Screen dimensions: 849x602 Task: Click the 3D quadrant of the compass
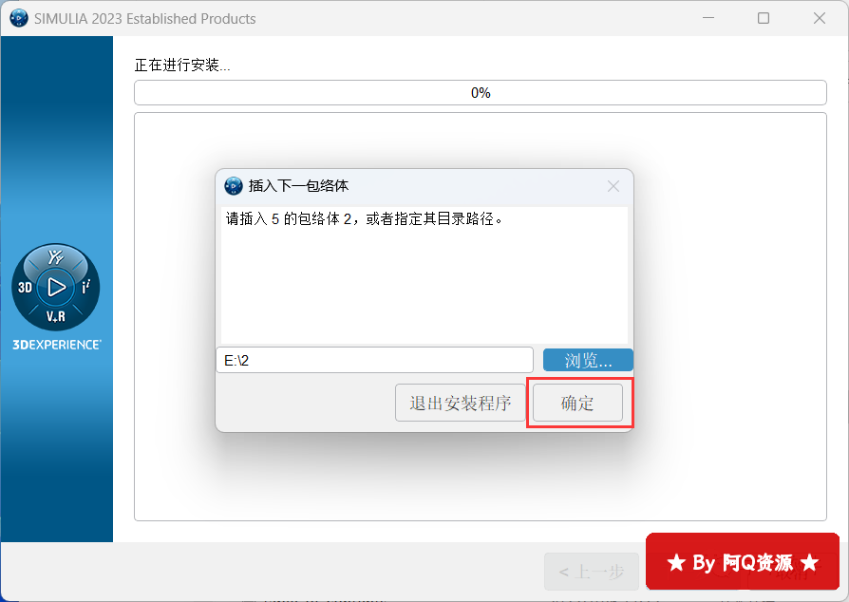[27, 287]
